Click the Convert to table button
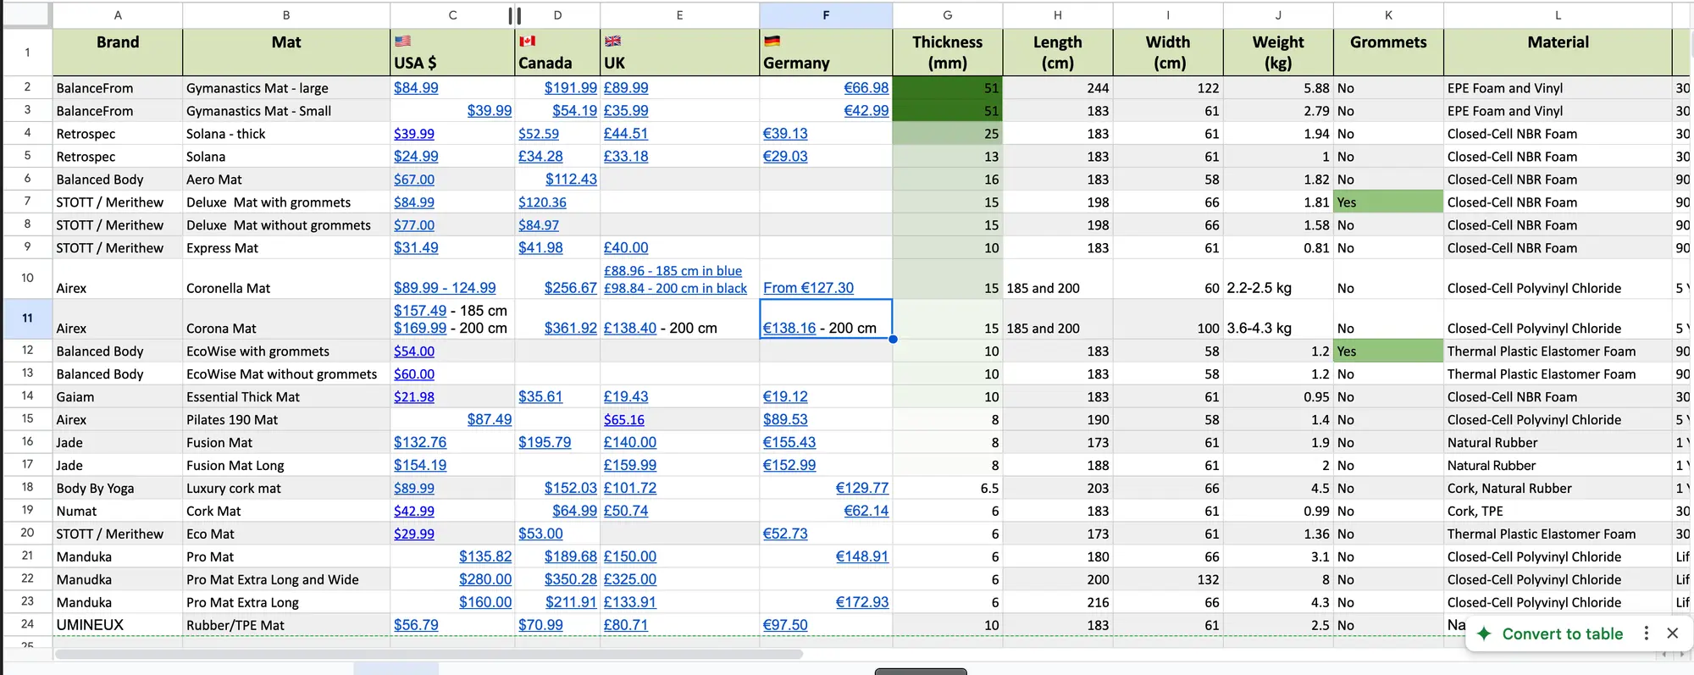Viewport: 1694px width, 675px height. 1562,634
